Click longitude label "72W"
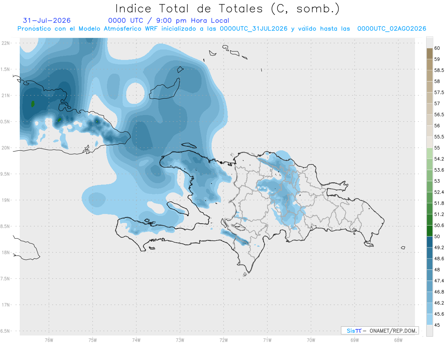The image size is (447, 345). point(223,340)
